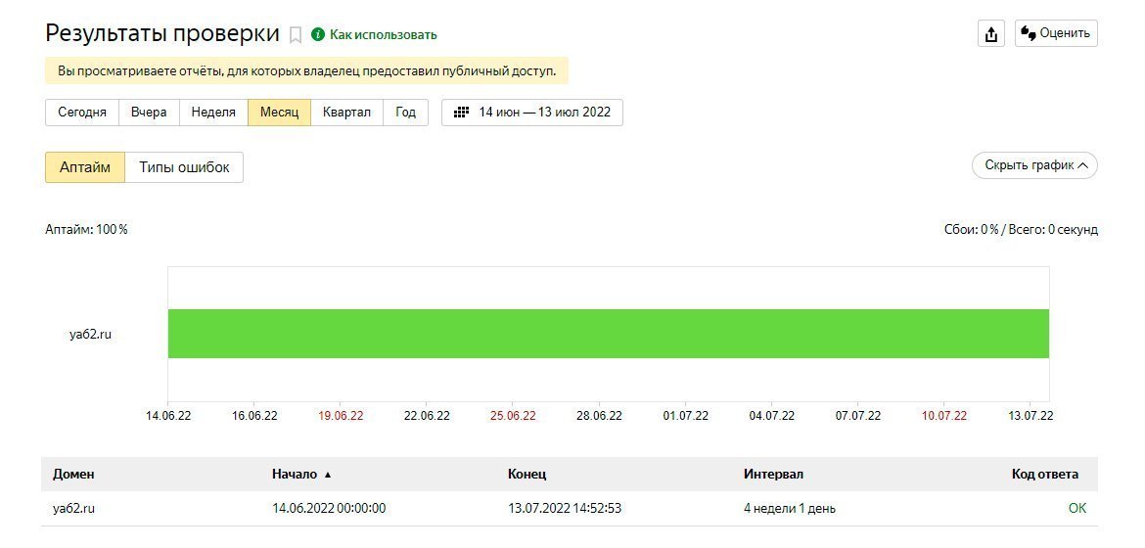
Task: Open the 14 июн — 13 июл 2022 date picker
Action: (x=532, y=113)
